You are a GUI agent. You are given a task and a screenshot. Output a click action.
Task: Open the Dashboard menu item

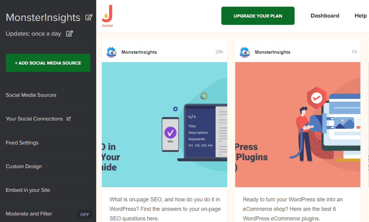(325, 16)
